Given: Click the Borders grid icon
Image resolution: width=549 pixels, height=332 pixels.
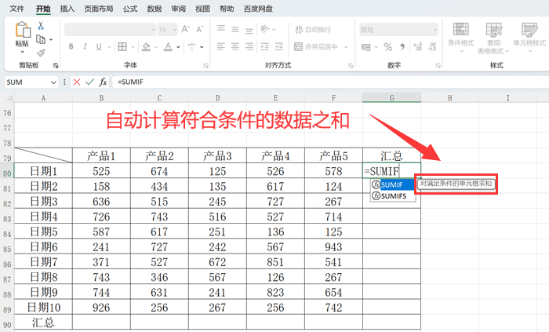Looking at the screenshot, I should click(x=122, y=46).
